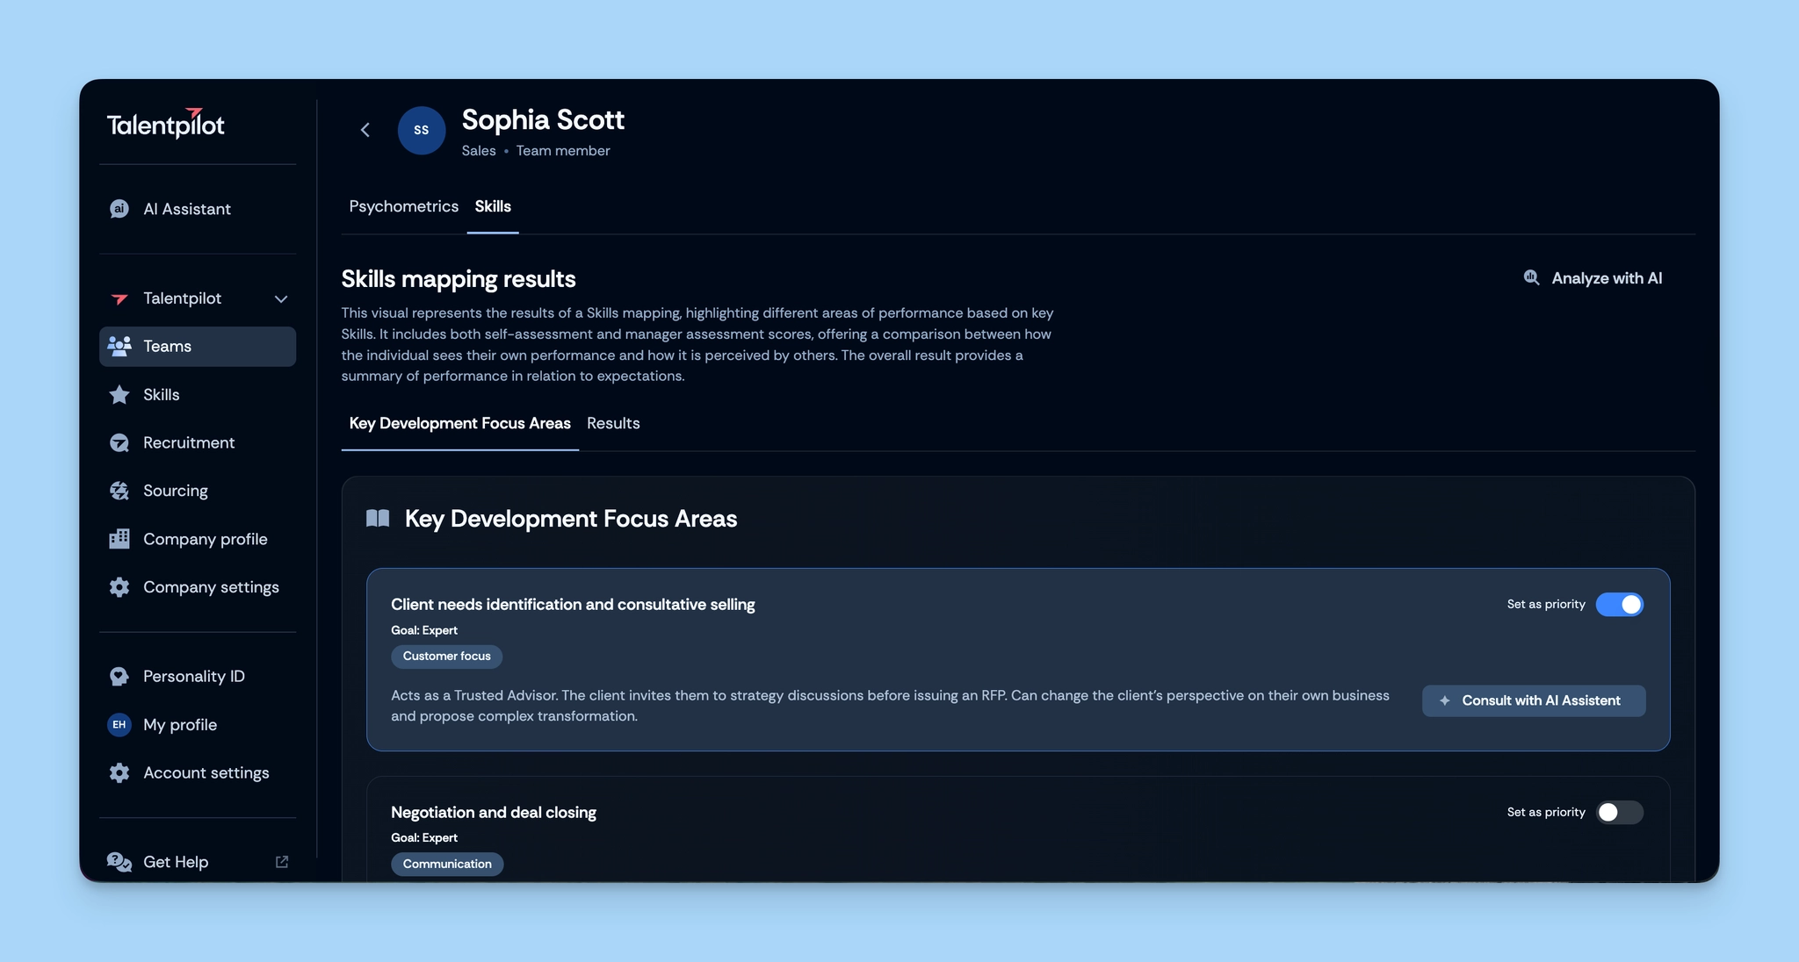Click the Get Help external link icon
This screenshot has width=1799, height=962.
282,862
